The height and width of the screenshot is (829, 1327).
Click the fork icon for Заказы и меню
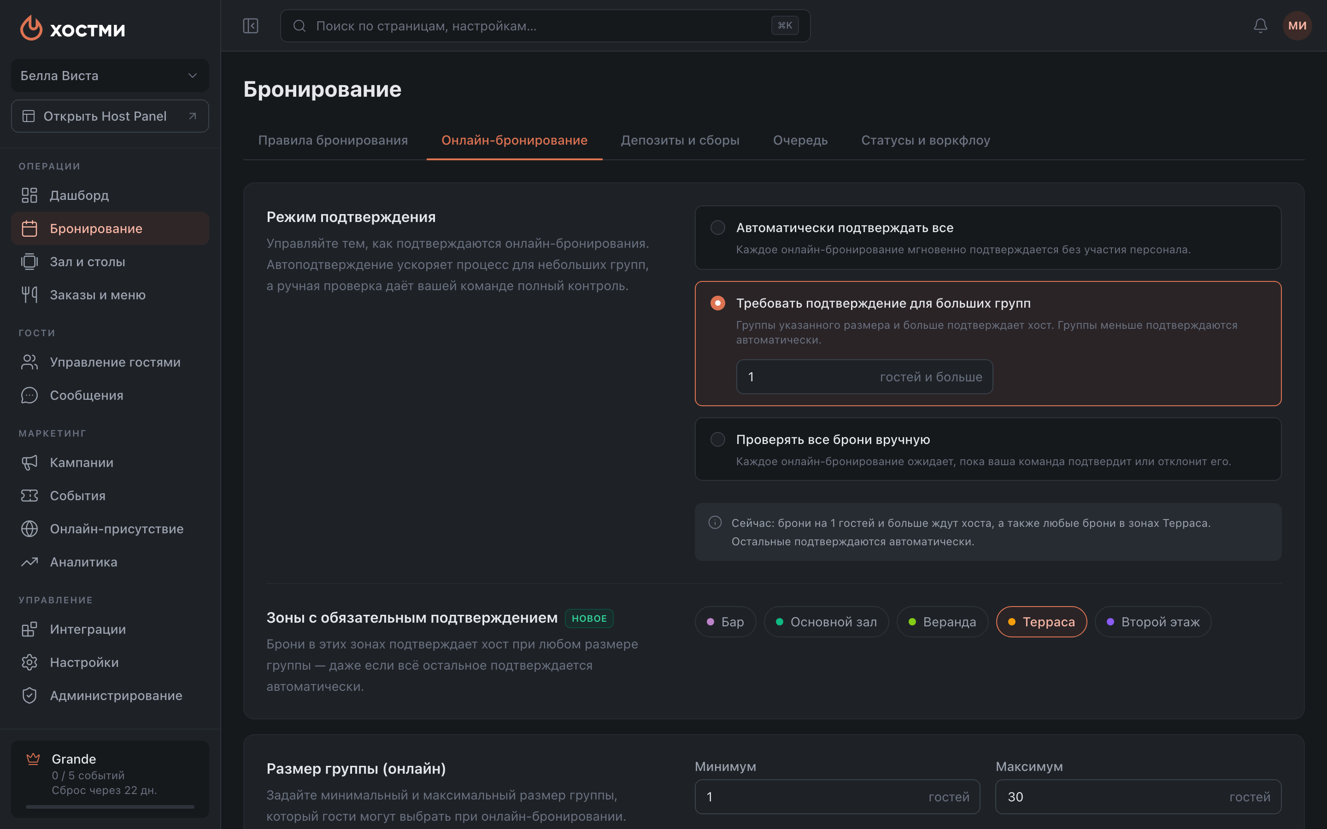[29, 295]
